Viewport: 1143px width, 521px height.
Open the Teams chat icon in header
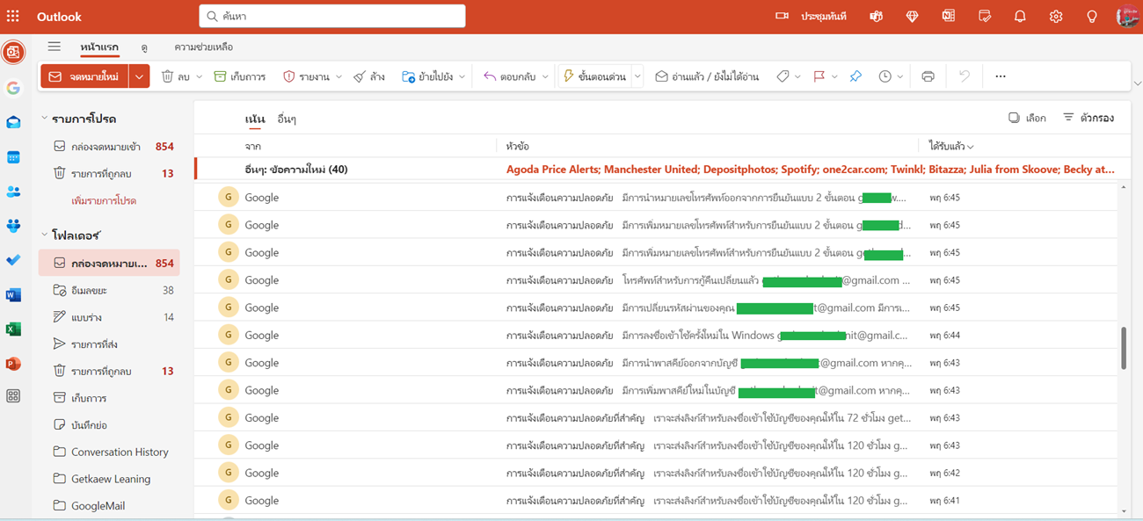click(876, 17)
